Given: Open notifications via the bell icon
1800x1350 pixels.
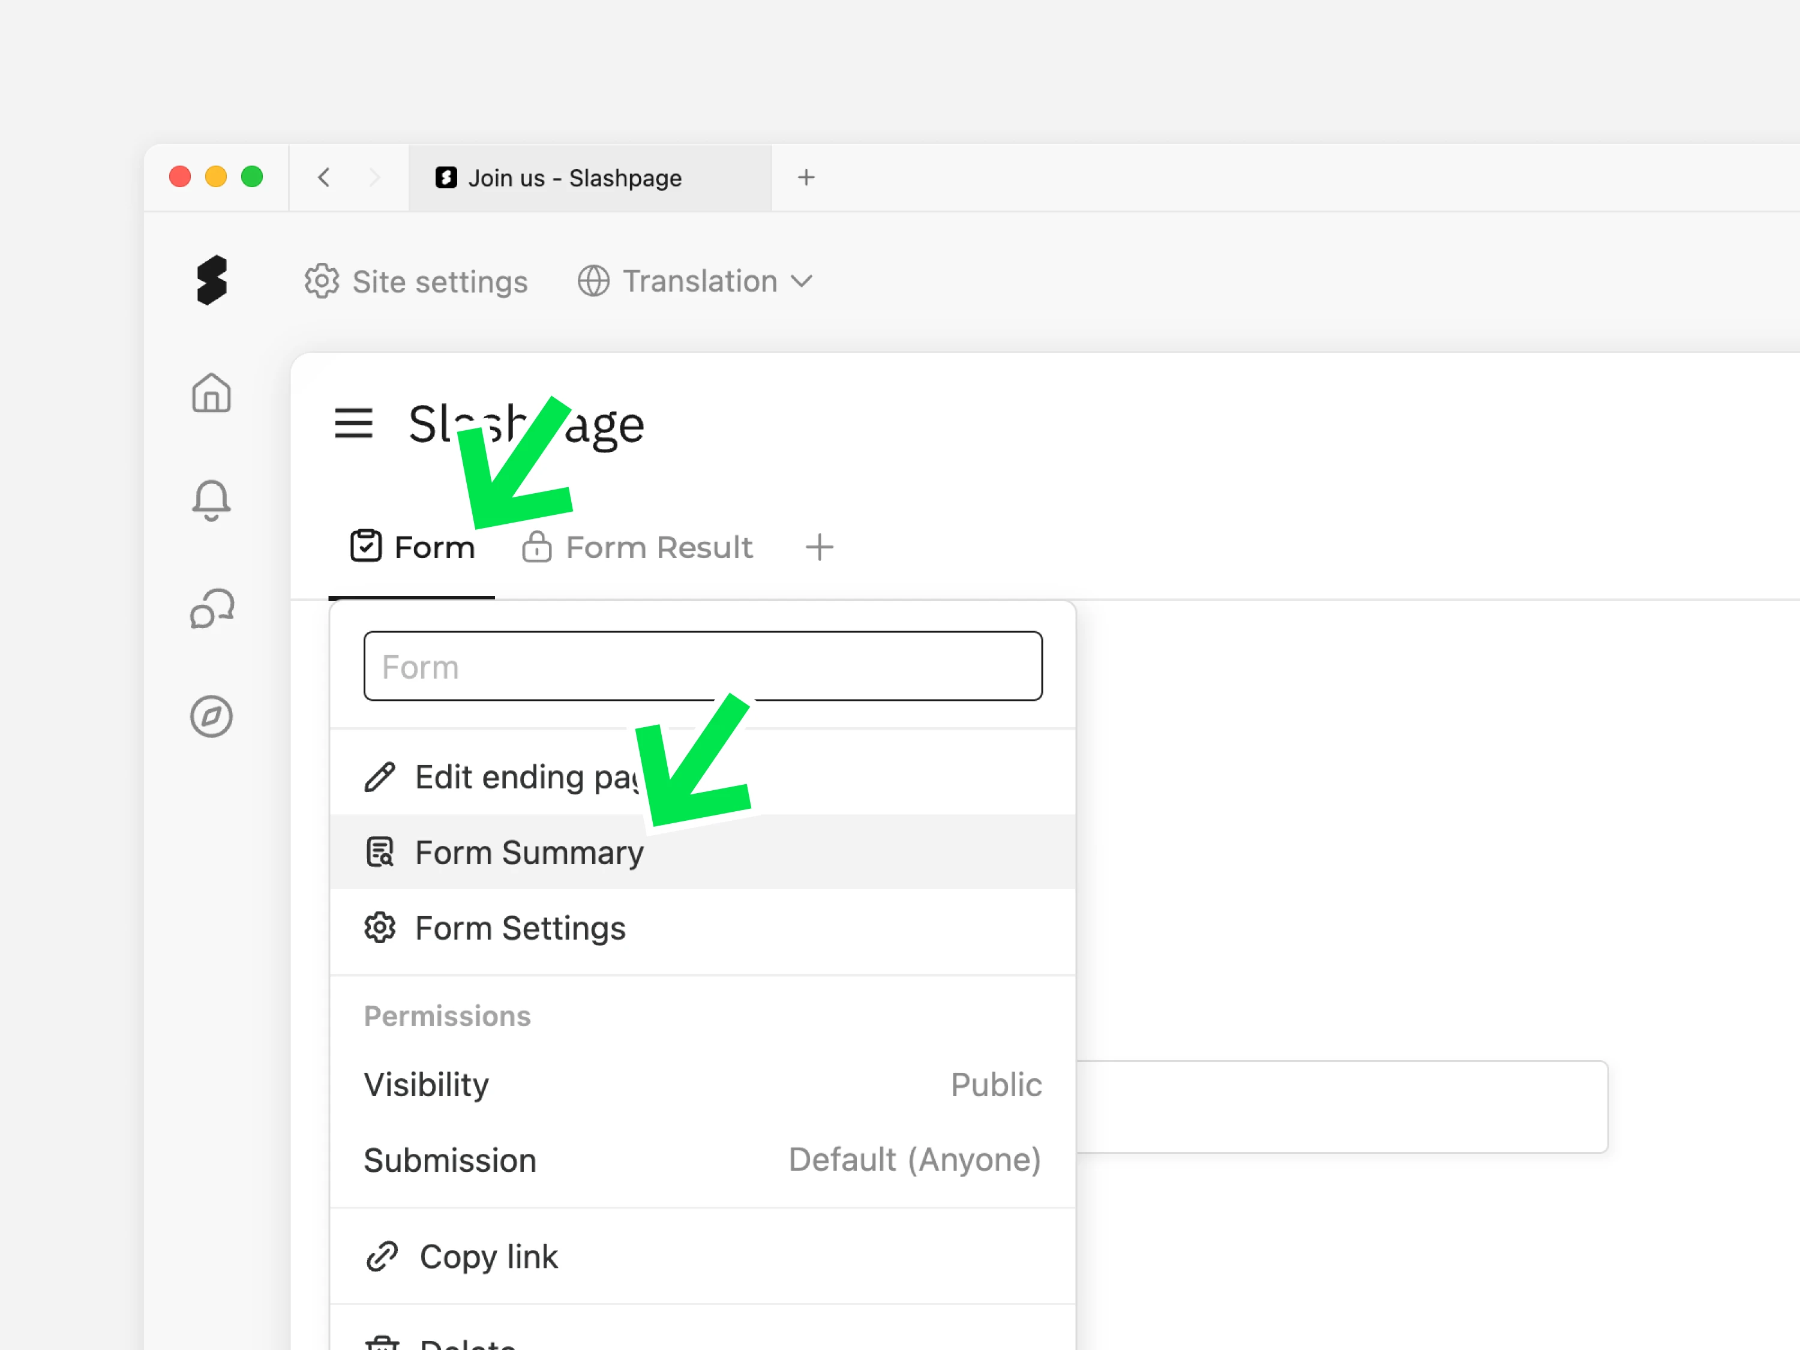Looking at the screenshot, I should 212,500.
